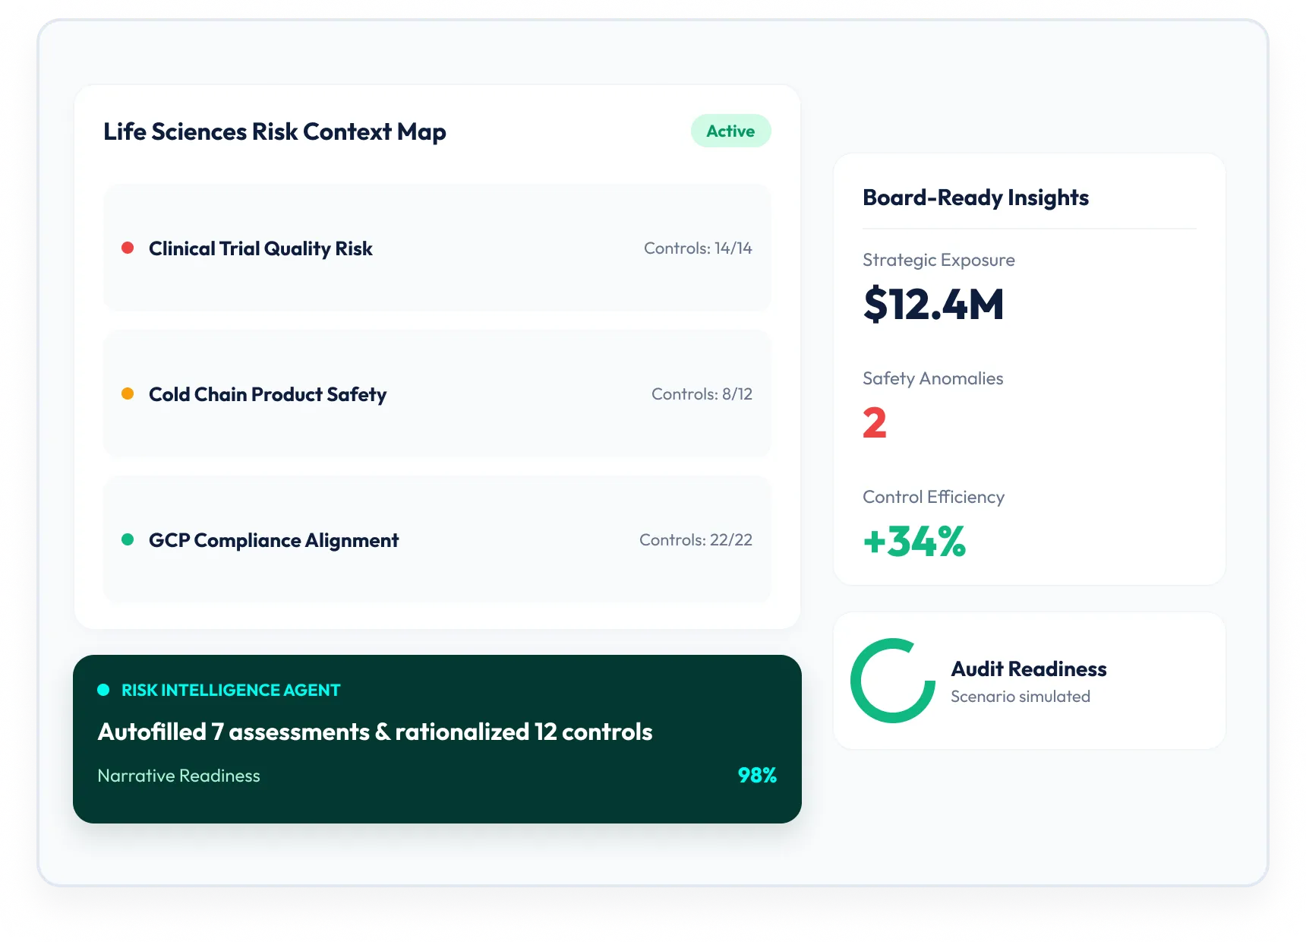Click the Active status badge
This screenshot has height=942, width=1306.
click(x=730, y=131)
